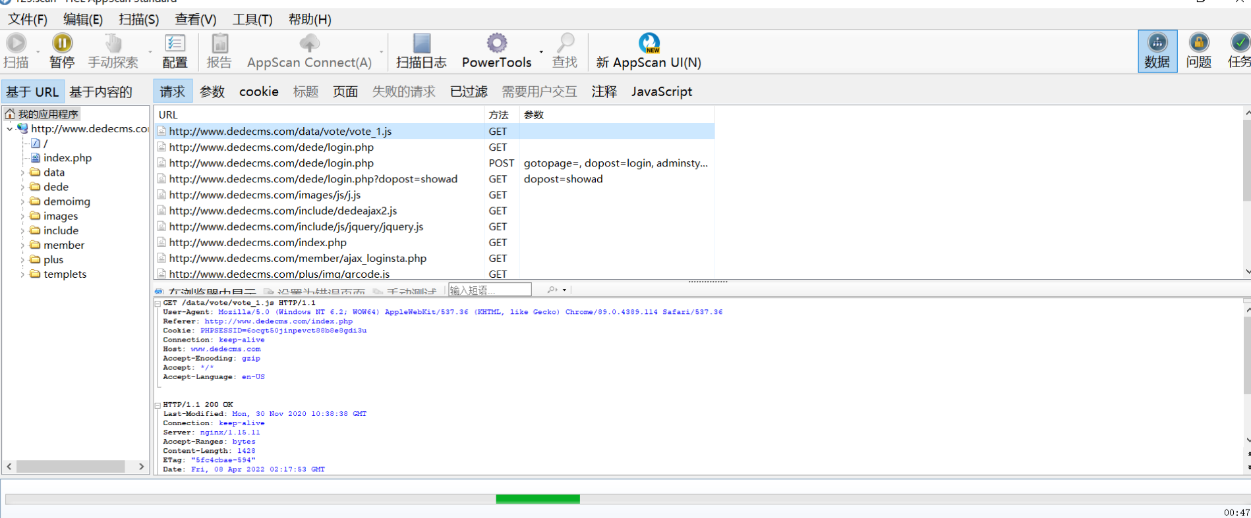Open PowerTools gear icon

[497, 43]
